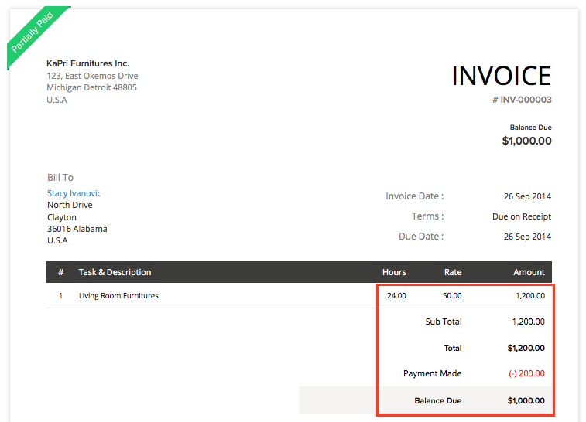Click the Invoice Date label

pyautogui.click(x=414, y=196)
